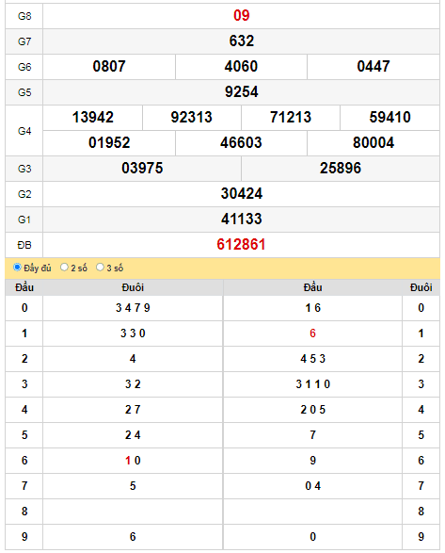This screenshot has height=553, width=445.
Task: Click the G3 number 25896
Action: pos(341,168)
